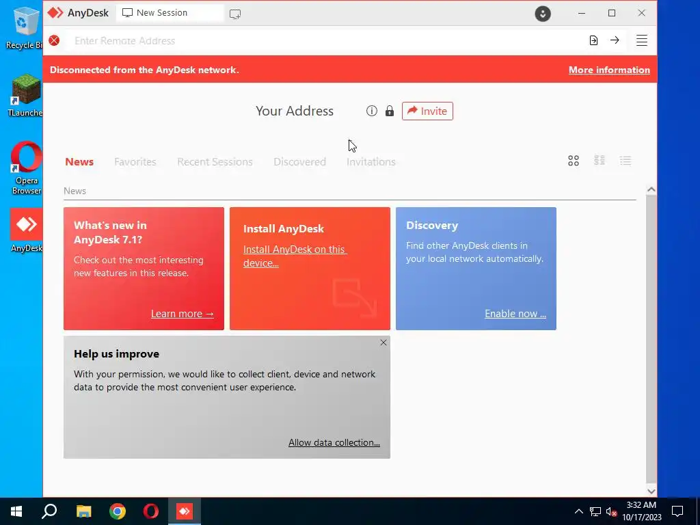Switch to small tiles view
Screen dimensions: 700x525
599,160
